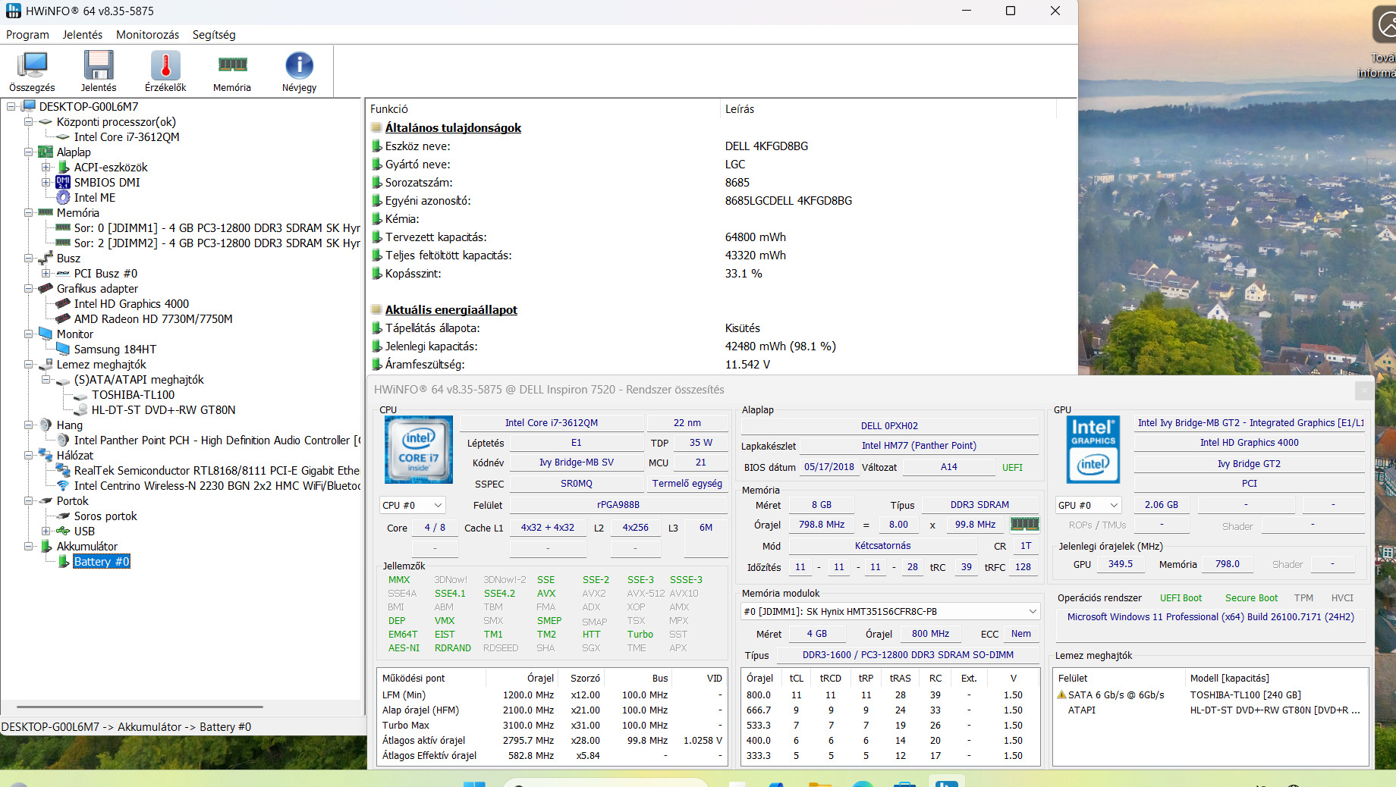
Task: Click the Intel HD Graphics 4000 card icon
Action: tap(63, 303)
